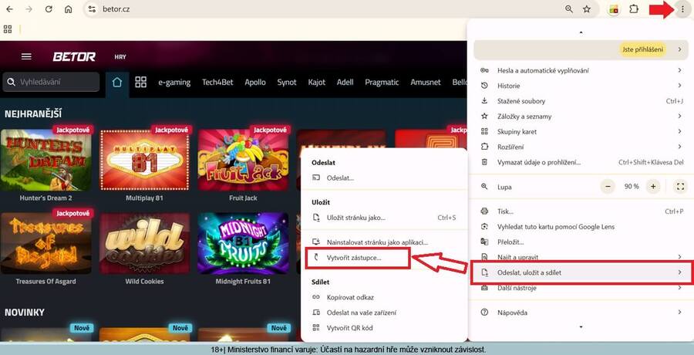This screenshot has height=355, width=694.
Task: Choose Přeložit... from the menu
Action: point(581,242)
